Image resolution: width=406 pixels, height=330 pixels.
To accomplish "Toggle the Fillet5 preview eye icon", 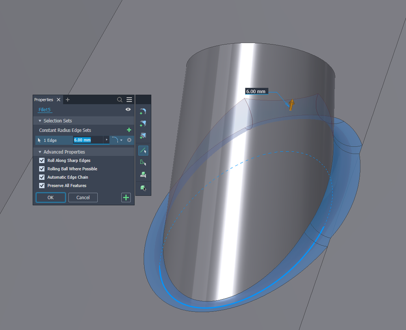I will pyautogui.click(x=128, y=109).
